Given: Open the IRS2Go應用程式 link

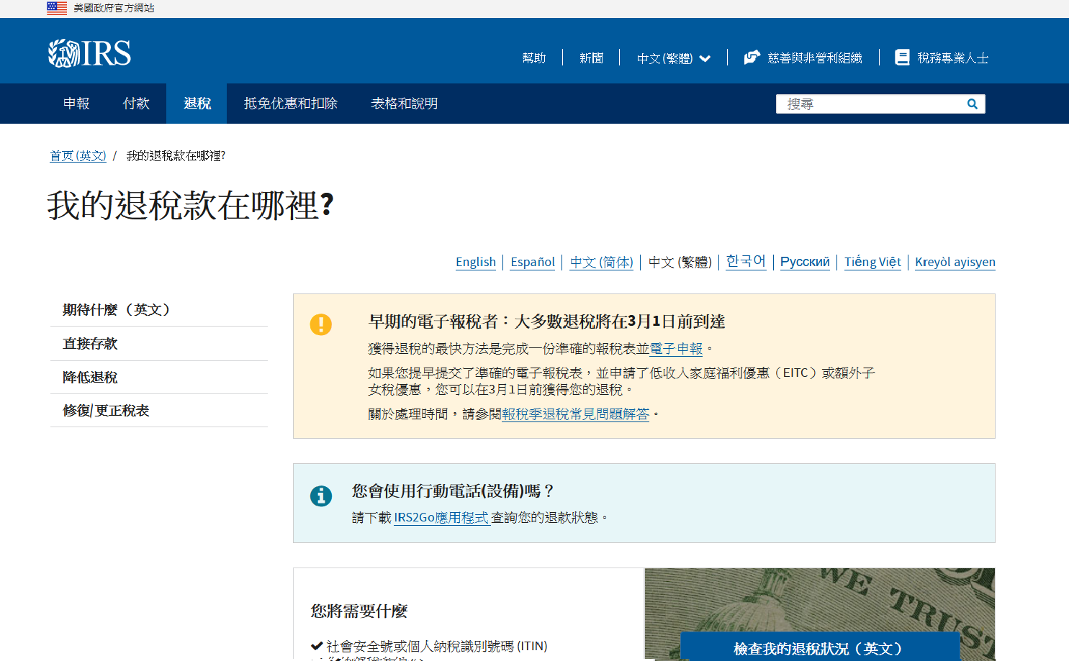Looking at the screenshot, I should (x=441, y=516).
